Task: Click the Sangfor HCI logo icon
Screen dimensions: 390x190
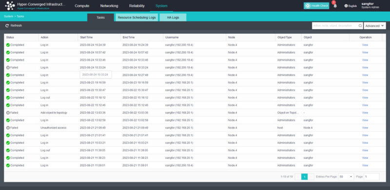Action: (10, 6)
